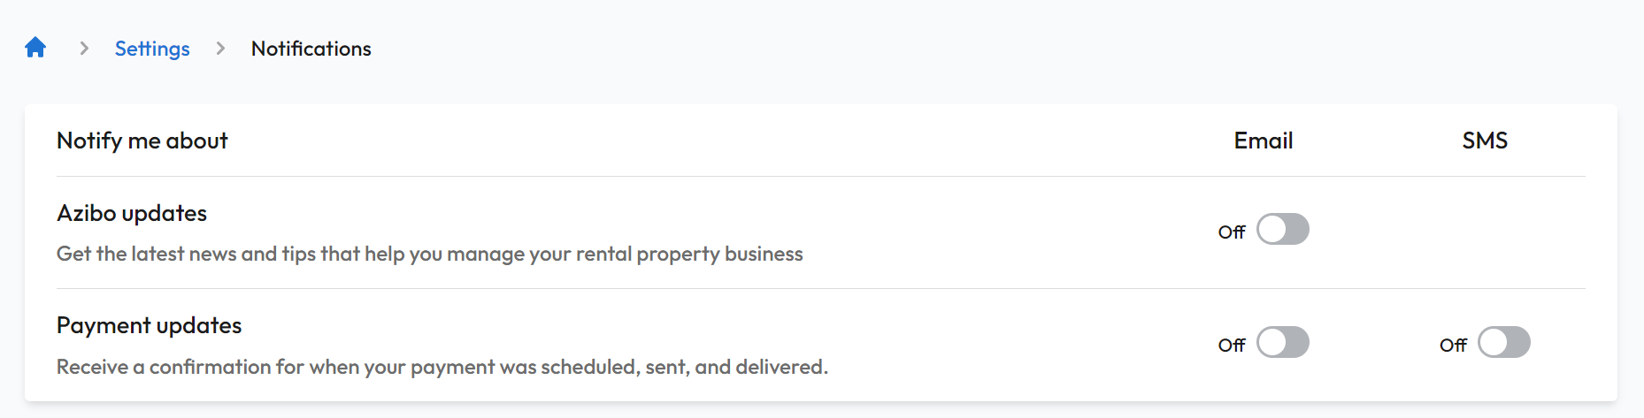Image resolution: width=1644 pixels, height=418 pixels.
Task: Go to the home page icon
Action: pos(35,47)
